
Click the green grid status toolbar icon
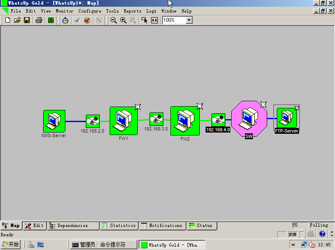51,20
